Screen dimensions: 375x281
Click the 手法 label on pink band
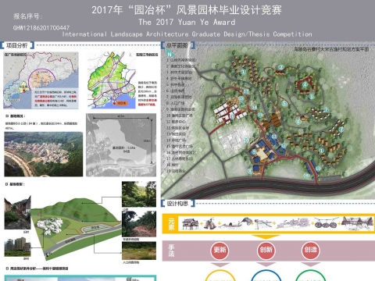[x=171, y=251]
